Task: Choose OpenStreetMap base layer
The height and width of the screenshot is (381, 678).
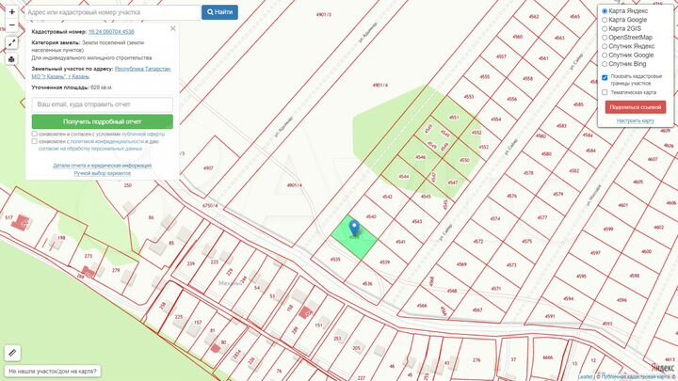Action: point(605,38)
